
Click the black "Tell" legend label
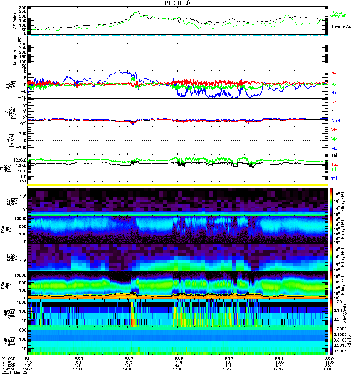point(335,155)
